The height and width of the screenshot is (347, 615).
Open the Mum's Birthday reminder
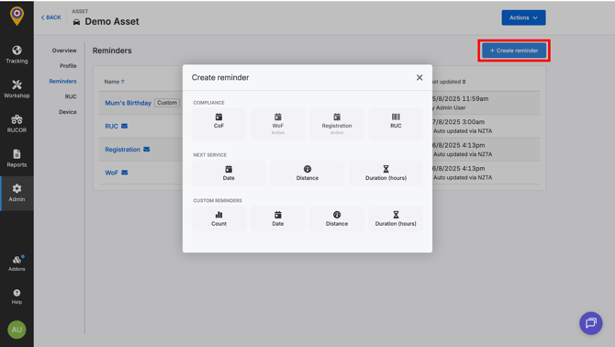[128, 103]
